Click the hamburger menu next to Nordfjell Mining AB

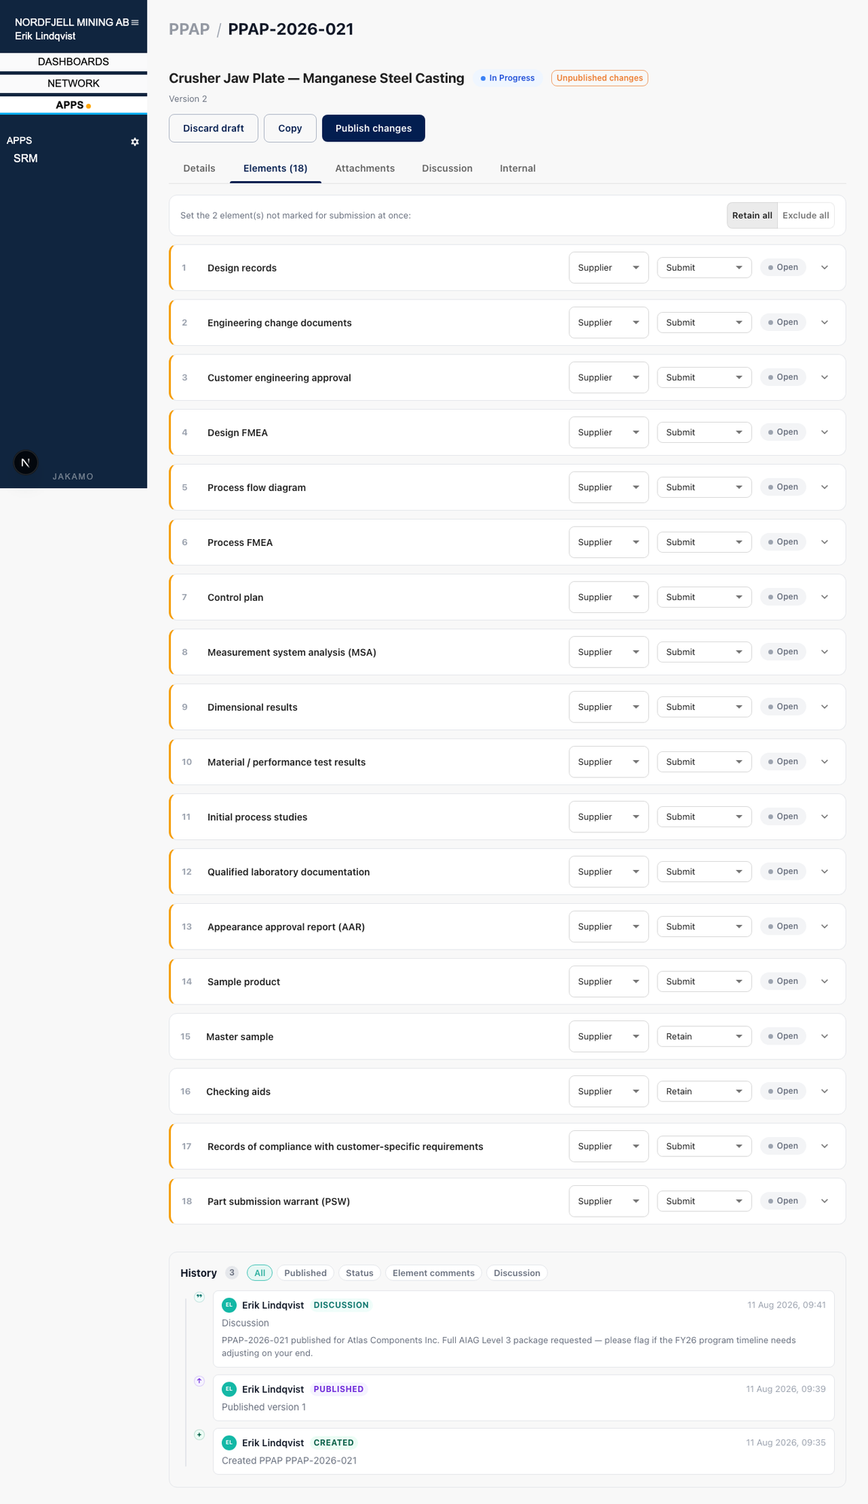(135, 23)
